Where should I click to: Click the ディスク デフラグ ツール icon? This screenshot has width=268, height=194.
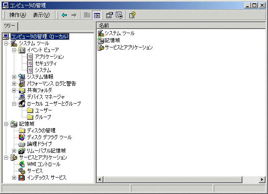[22, 137]
